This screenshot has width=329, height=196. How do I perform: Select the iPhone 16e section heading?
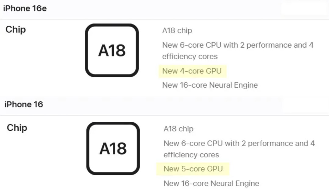[25, 8]
